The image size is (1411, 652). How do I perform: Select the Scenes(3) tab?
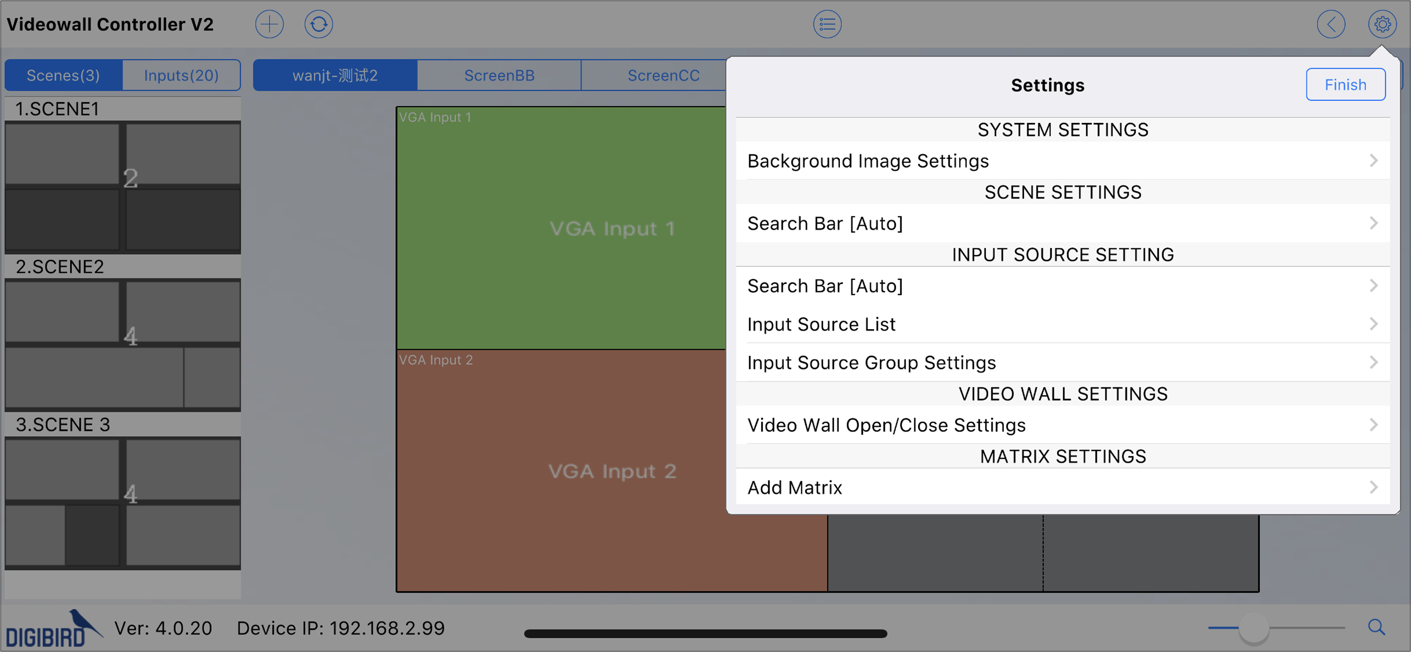point(64,75)
